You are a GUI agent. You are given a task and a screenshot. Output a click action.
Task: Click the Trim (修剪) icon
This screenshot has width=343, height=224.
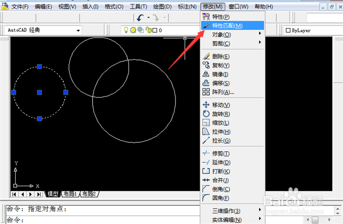[x=206, y=153]
